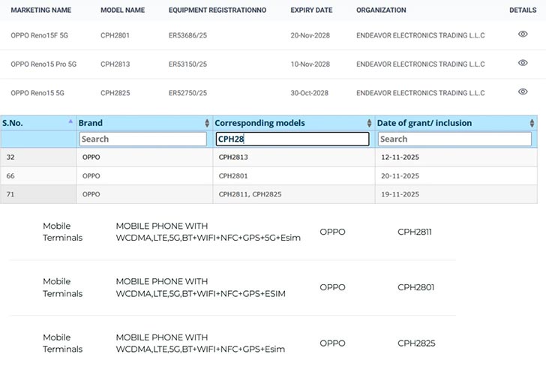546x375 pixels.
Task: Click registration number ER53150/25
Action: [x=188, y=64]
